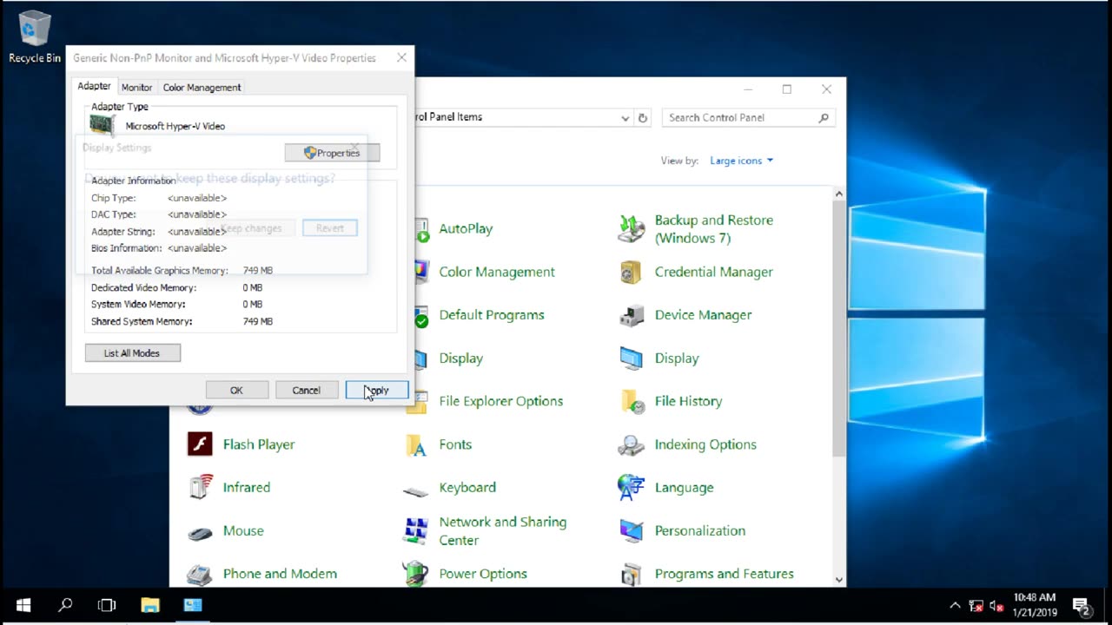Image resolution: width=1112 pixels, height=625 pixels.
Task: Open the Windows Start menu
Action: pos(23,605)
